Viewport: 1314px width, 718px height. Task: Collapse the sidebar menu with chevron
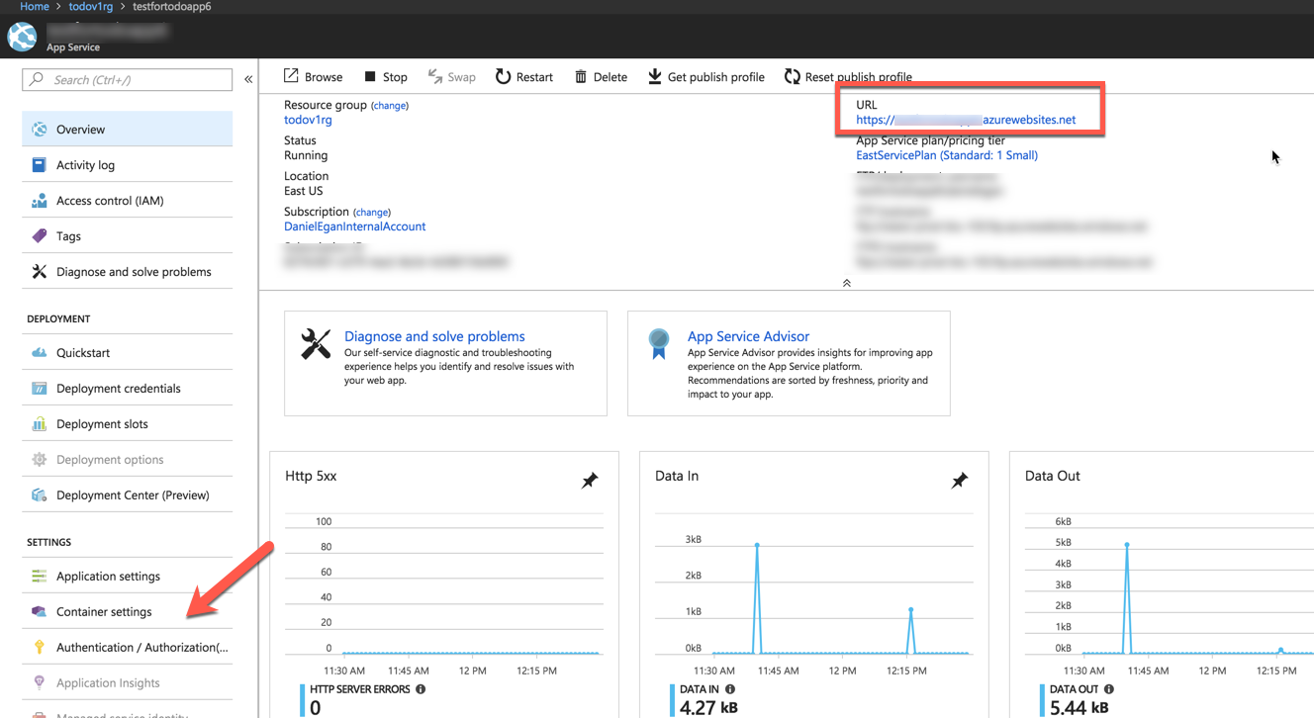(x=248, y=79)
